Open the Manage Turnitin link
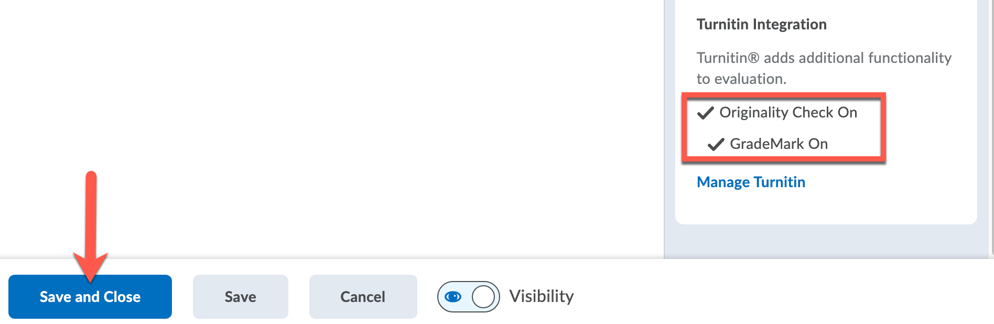The image size is (994, 324). coord(751,182)
